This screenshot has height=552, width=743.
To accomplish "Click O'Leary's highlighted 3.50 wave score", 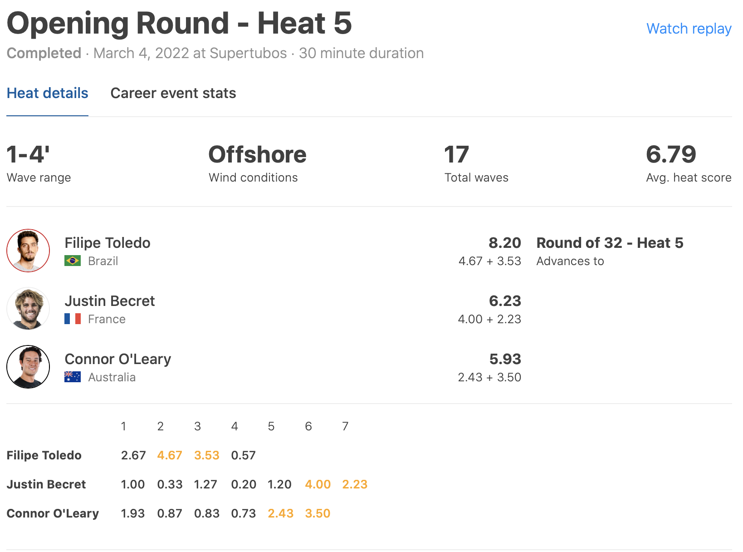I will coord(318,513).
